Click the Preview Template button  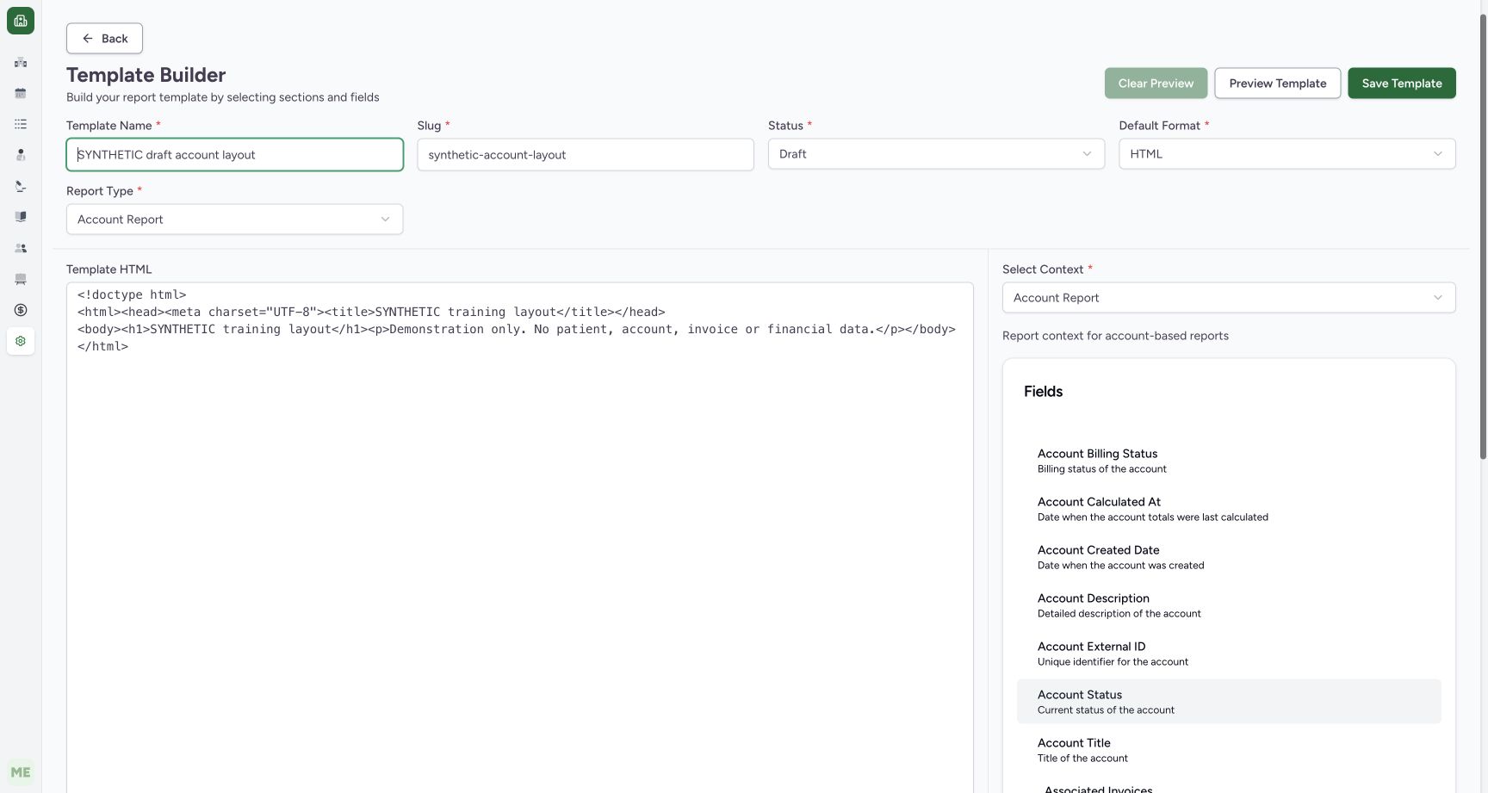pos(1278,84)
